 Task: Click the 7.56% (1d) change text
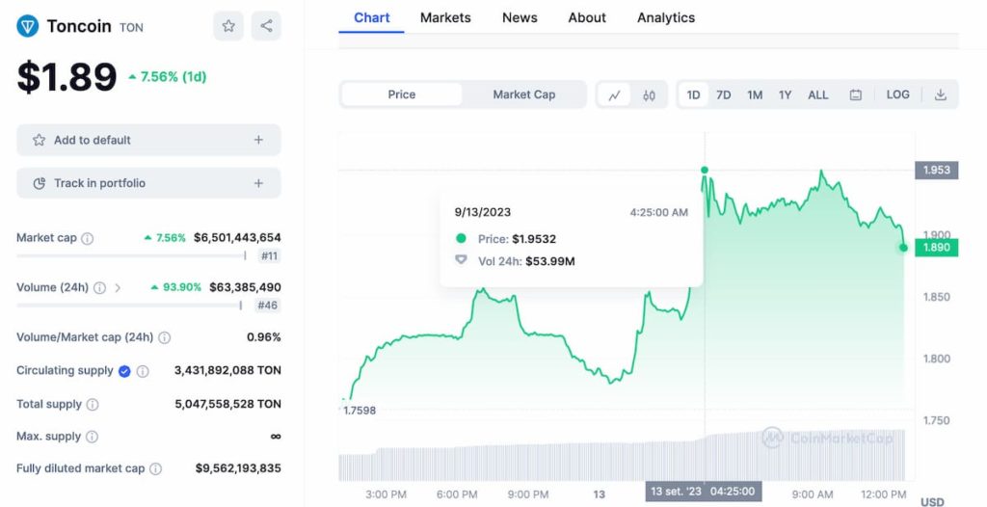168,77
